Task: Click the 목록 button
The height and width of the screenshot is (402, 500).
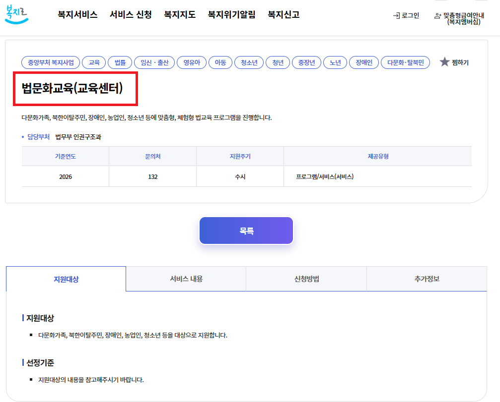Action: point(246,231)
